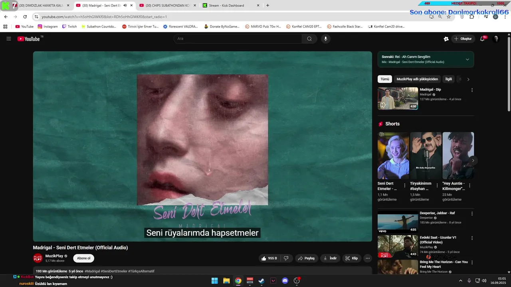
Task: Open options for Bring Me The Horizon video
Action: tap(472, 262)
